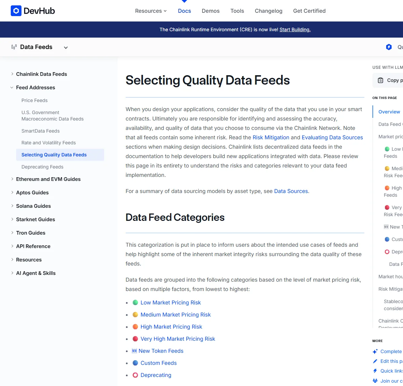Open the Risk Mitigation link
This screenshot has height=386, width=403.
271,137
